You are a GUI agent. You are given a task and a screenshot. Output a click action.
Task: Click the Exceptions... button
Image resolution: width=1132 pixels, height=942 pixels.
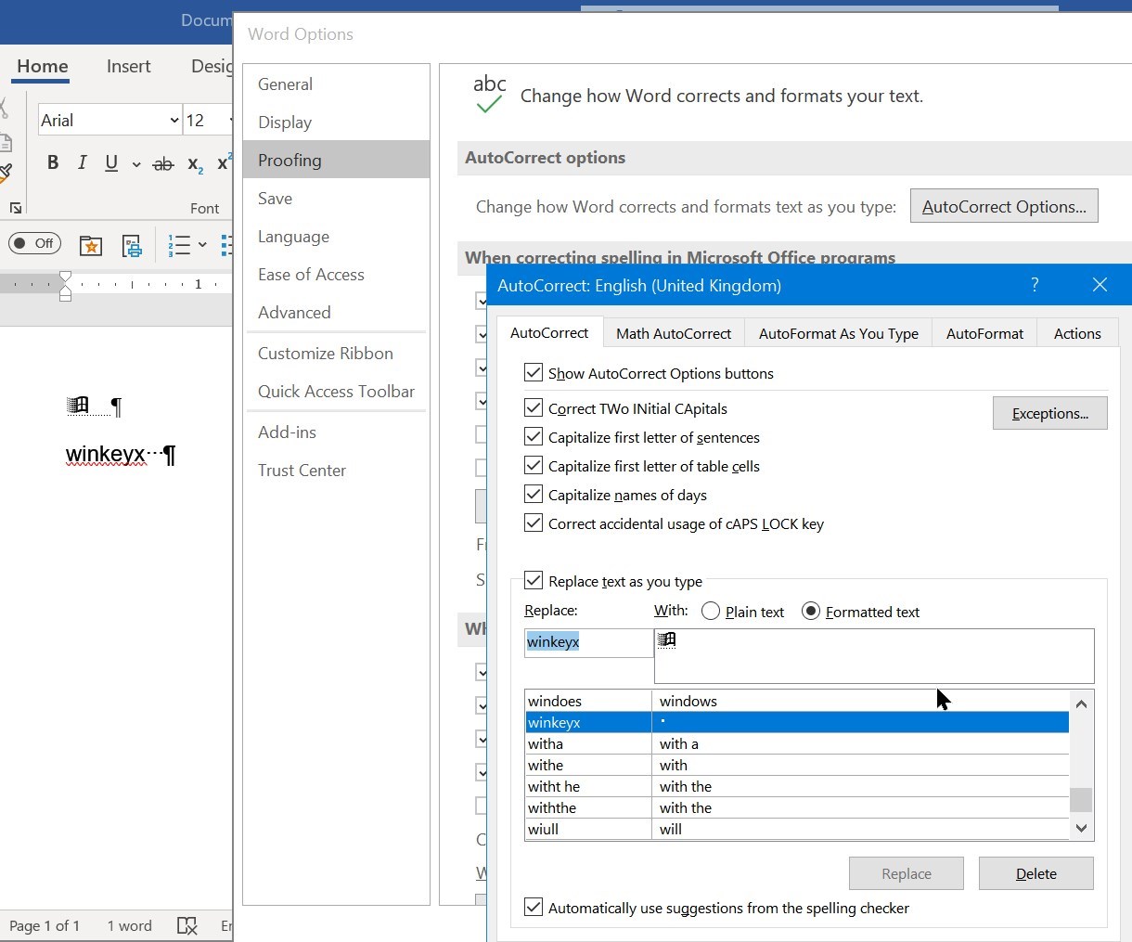pyautogui.click(x=1050, y=413)
